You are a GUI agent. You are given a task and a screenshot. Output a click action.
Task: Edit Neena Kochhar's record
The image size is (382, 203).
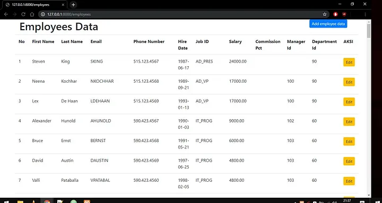(349, 82)
